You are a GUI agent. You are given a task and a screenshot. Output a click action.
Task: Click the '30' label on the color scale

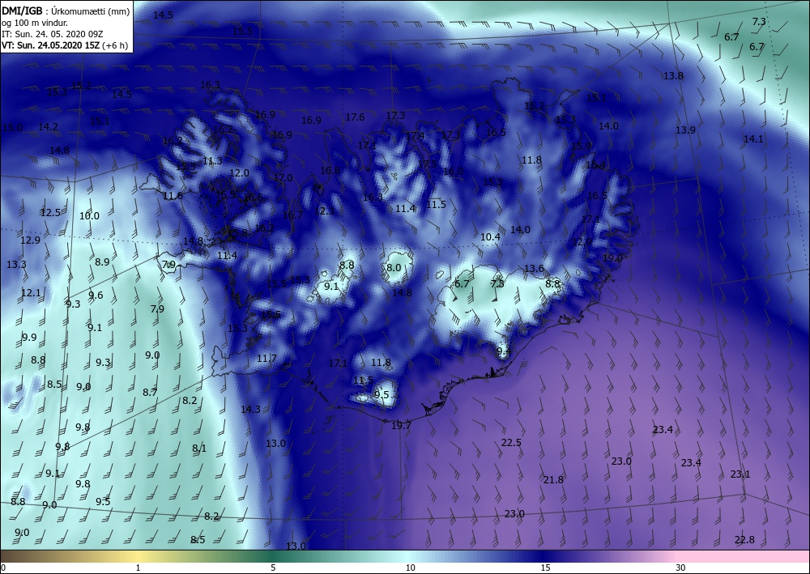coord(680,568)
